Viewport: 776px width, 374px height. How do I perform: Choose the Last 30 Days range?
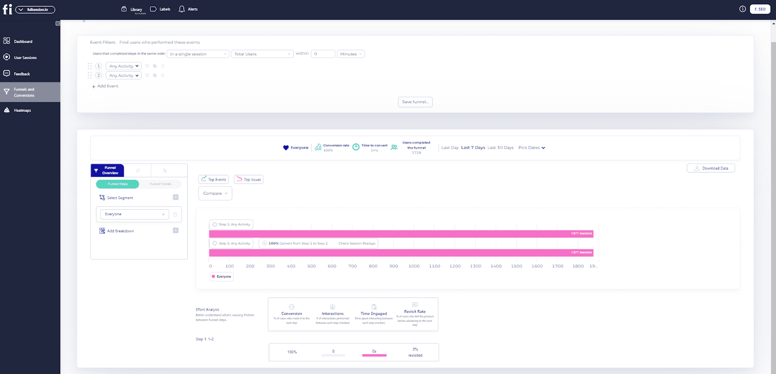click(x=500, y=148)
